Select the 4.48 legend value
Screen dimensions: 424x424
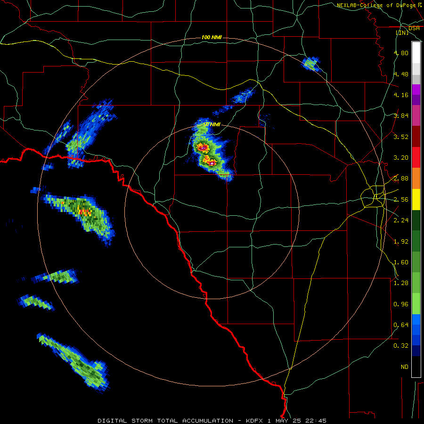coord(401,74)
